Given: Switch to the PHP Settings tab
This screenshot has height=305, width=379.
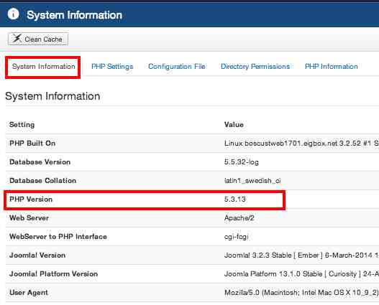Looking at the screenshot, I should (112, 67).
